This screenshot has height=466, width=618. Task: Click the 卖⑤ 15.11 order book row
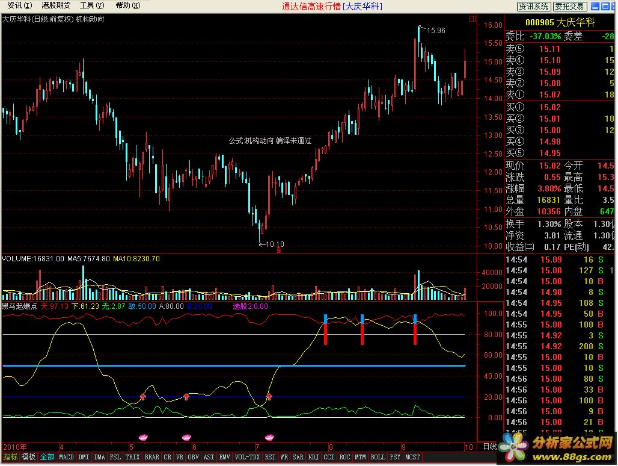tap(560, 49)
